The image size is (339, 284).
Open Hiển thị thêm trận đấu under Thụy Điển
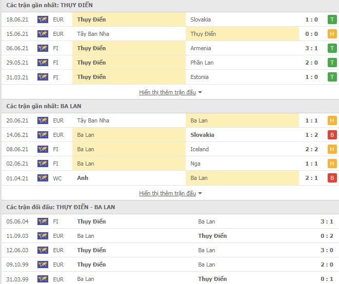pos(167,92)
